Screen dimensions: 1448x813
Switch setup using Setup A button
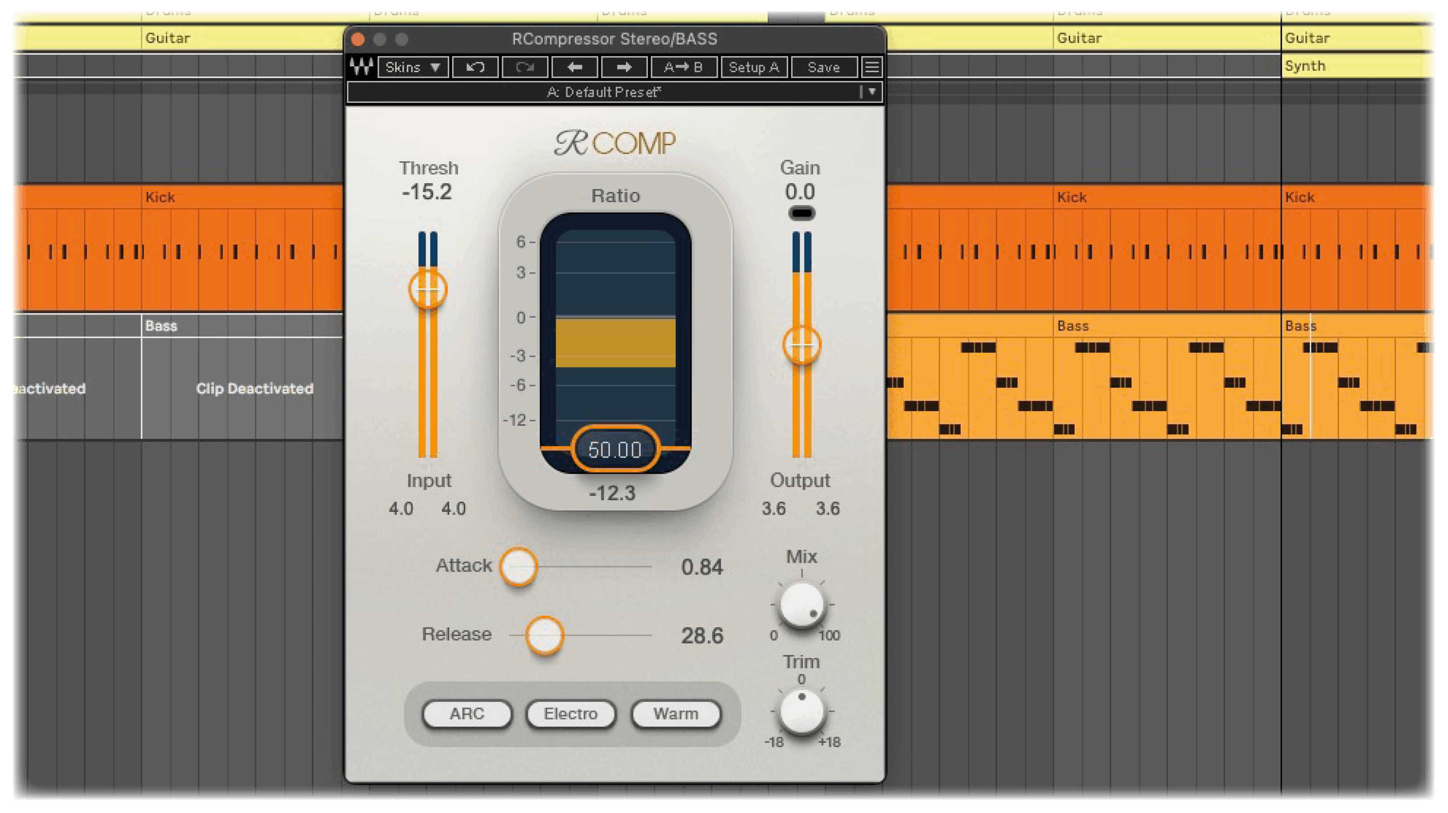point(754,67)
